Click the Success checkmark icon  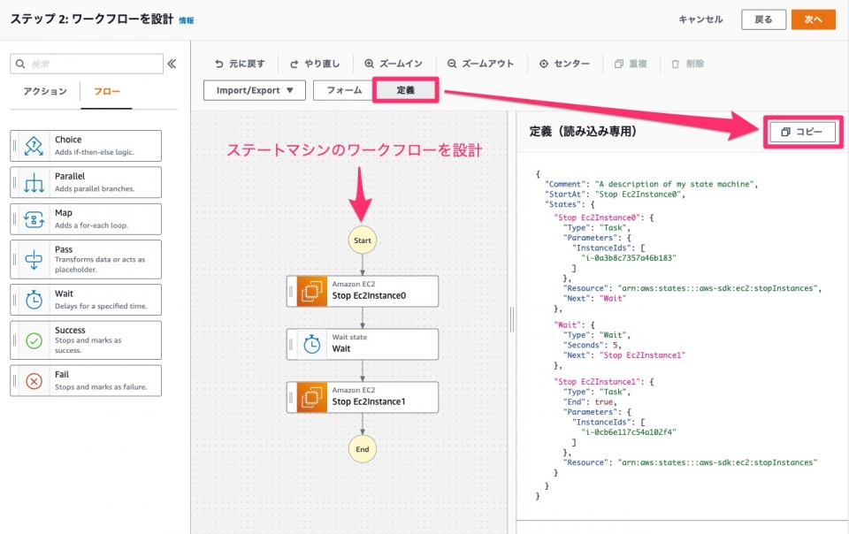click(34, 339)
